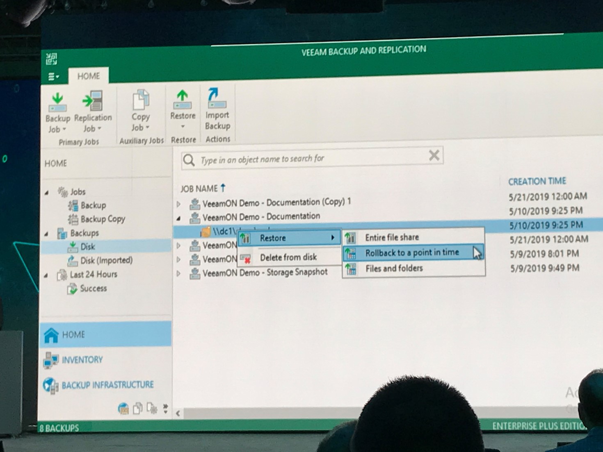
Task: Select Disk (Imported) tree item
Action: tap(106, 260)
